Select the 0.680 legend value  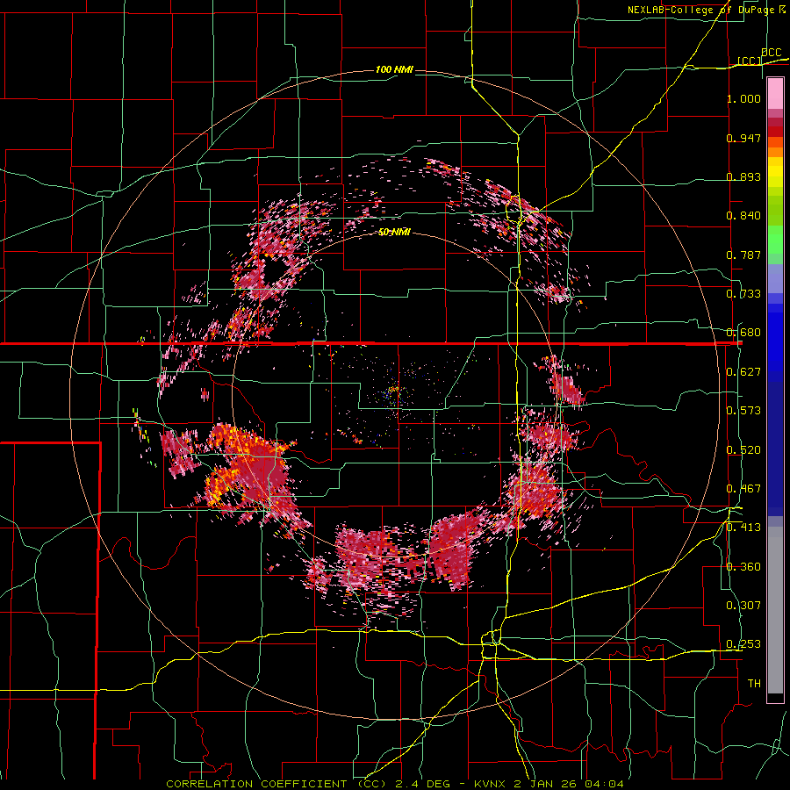coord(743,333)
